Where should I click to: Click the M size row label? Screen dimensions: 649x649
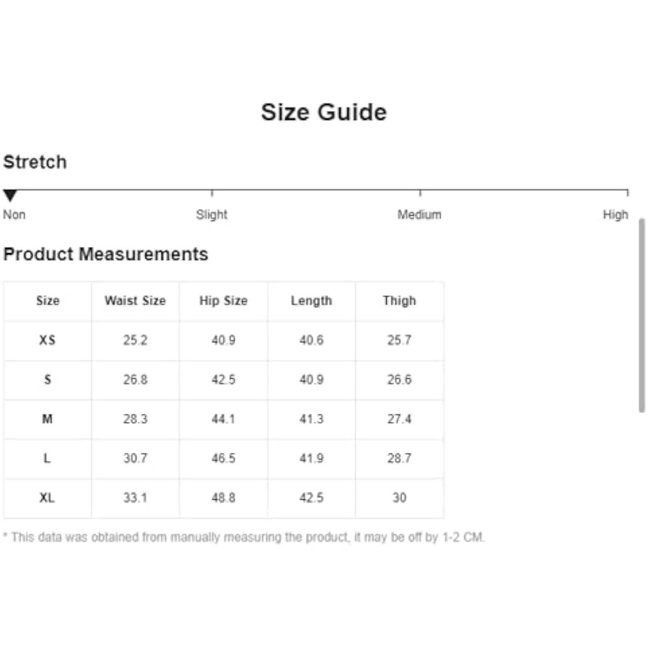pyautogui.click(x=47, y=419)
